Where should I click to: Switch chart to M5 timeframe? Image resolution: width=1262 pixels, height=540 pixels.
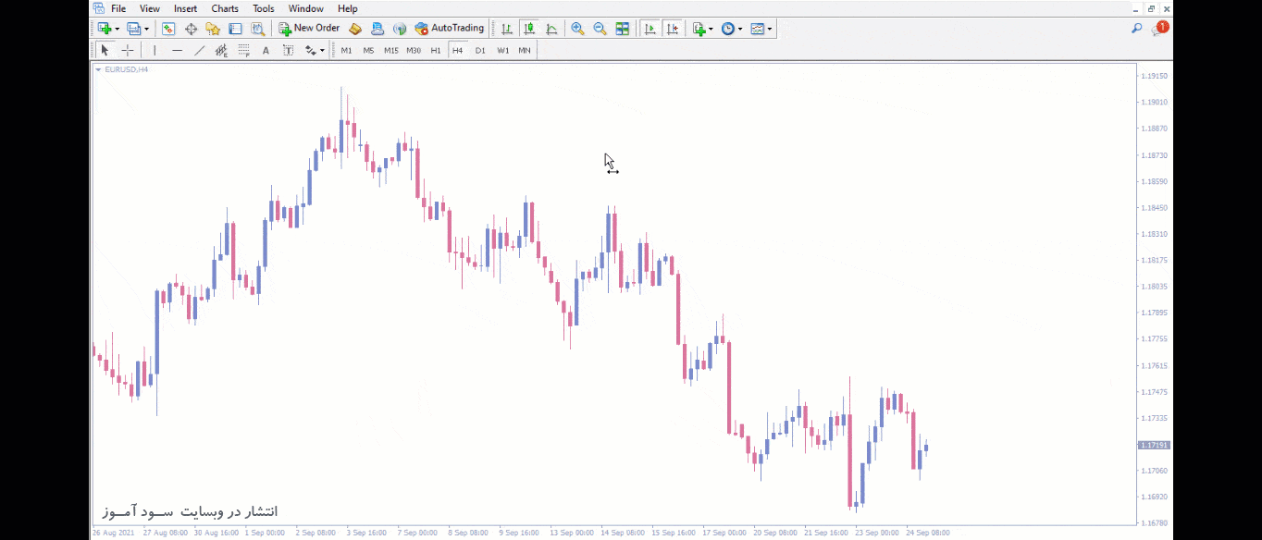(368, 50)
